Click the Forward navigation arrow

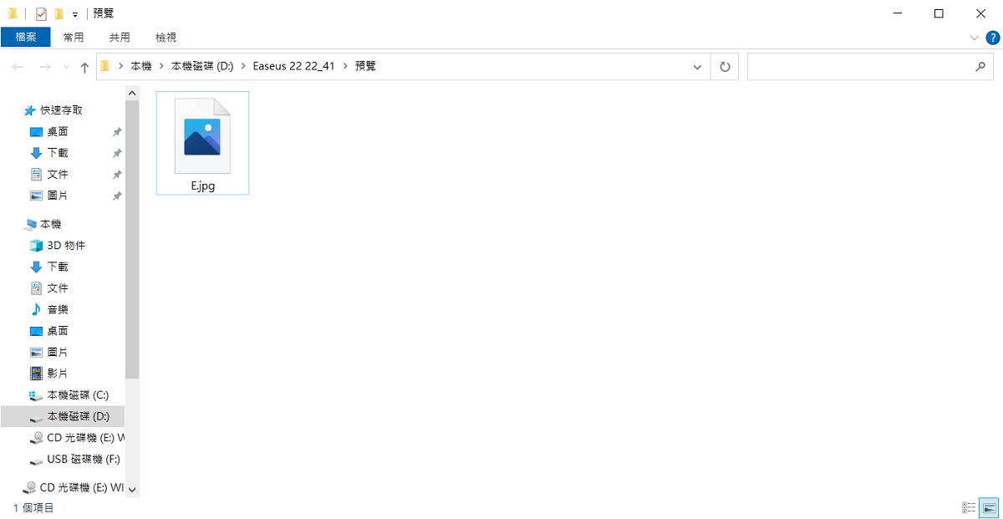click(45, 67)
